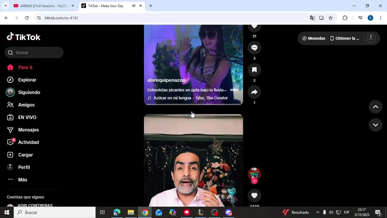
Task: Open elarequipenazoo profile name
Action: click(166, 80)
